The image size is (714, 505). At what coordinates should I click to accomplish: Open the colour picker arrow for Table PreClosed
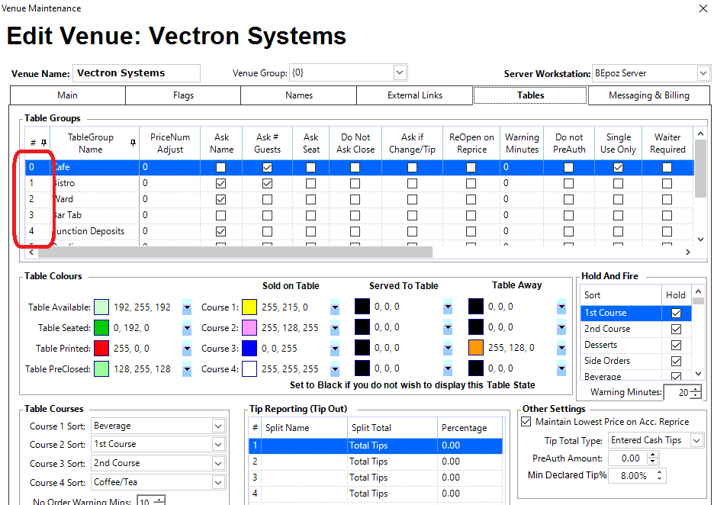187,369
